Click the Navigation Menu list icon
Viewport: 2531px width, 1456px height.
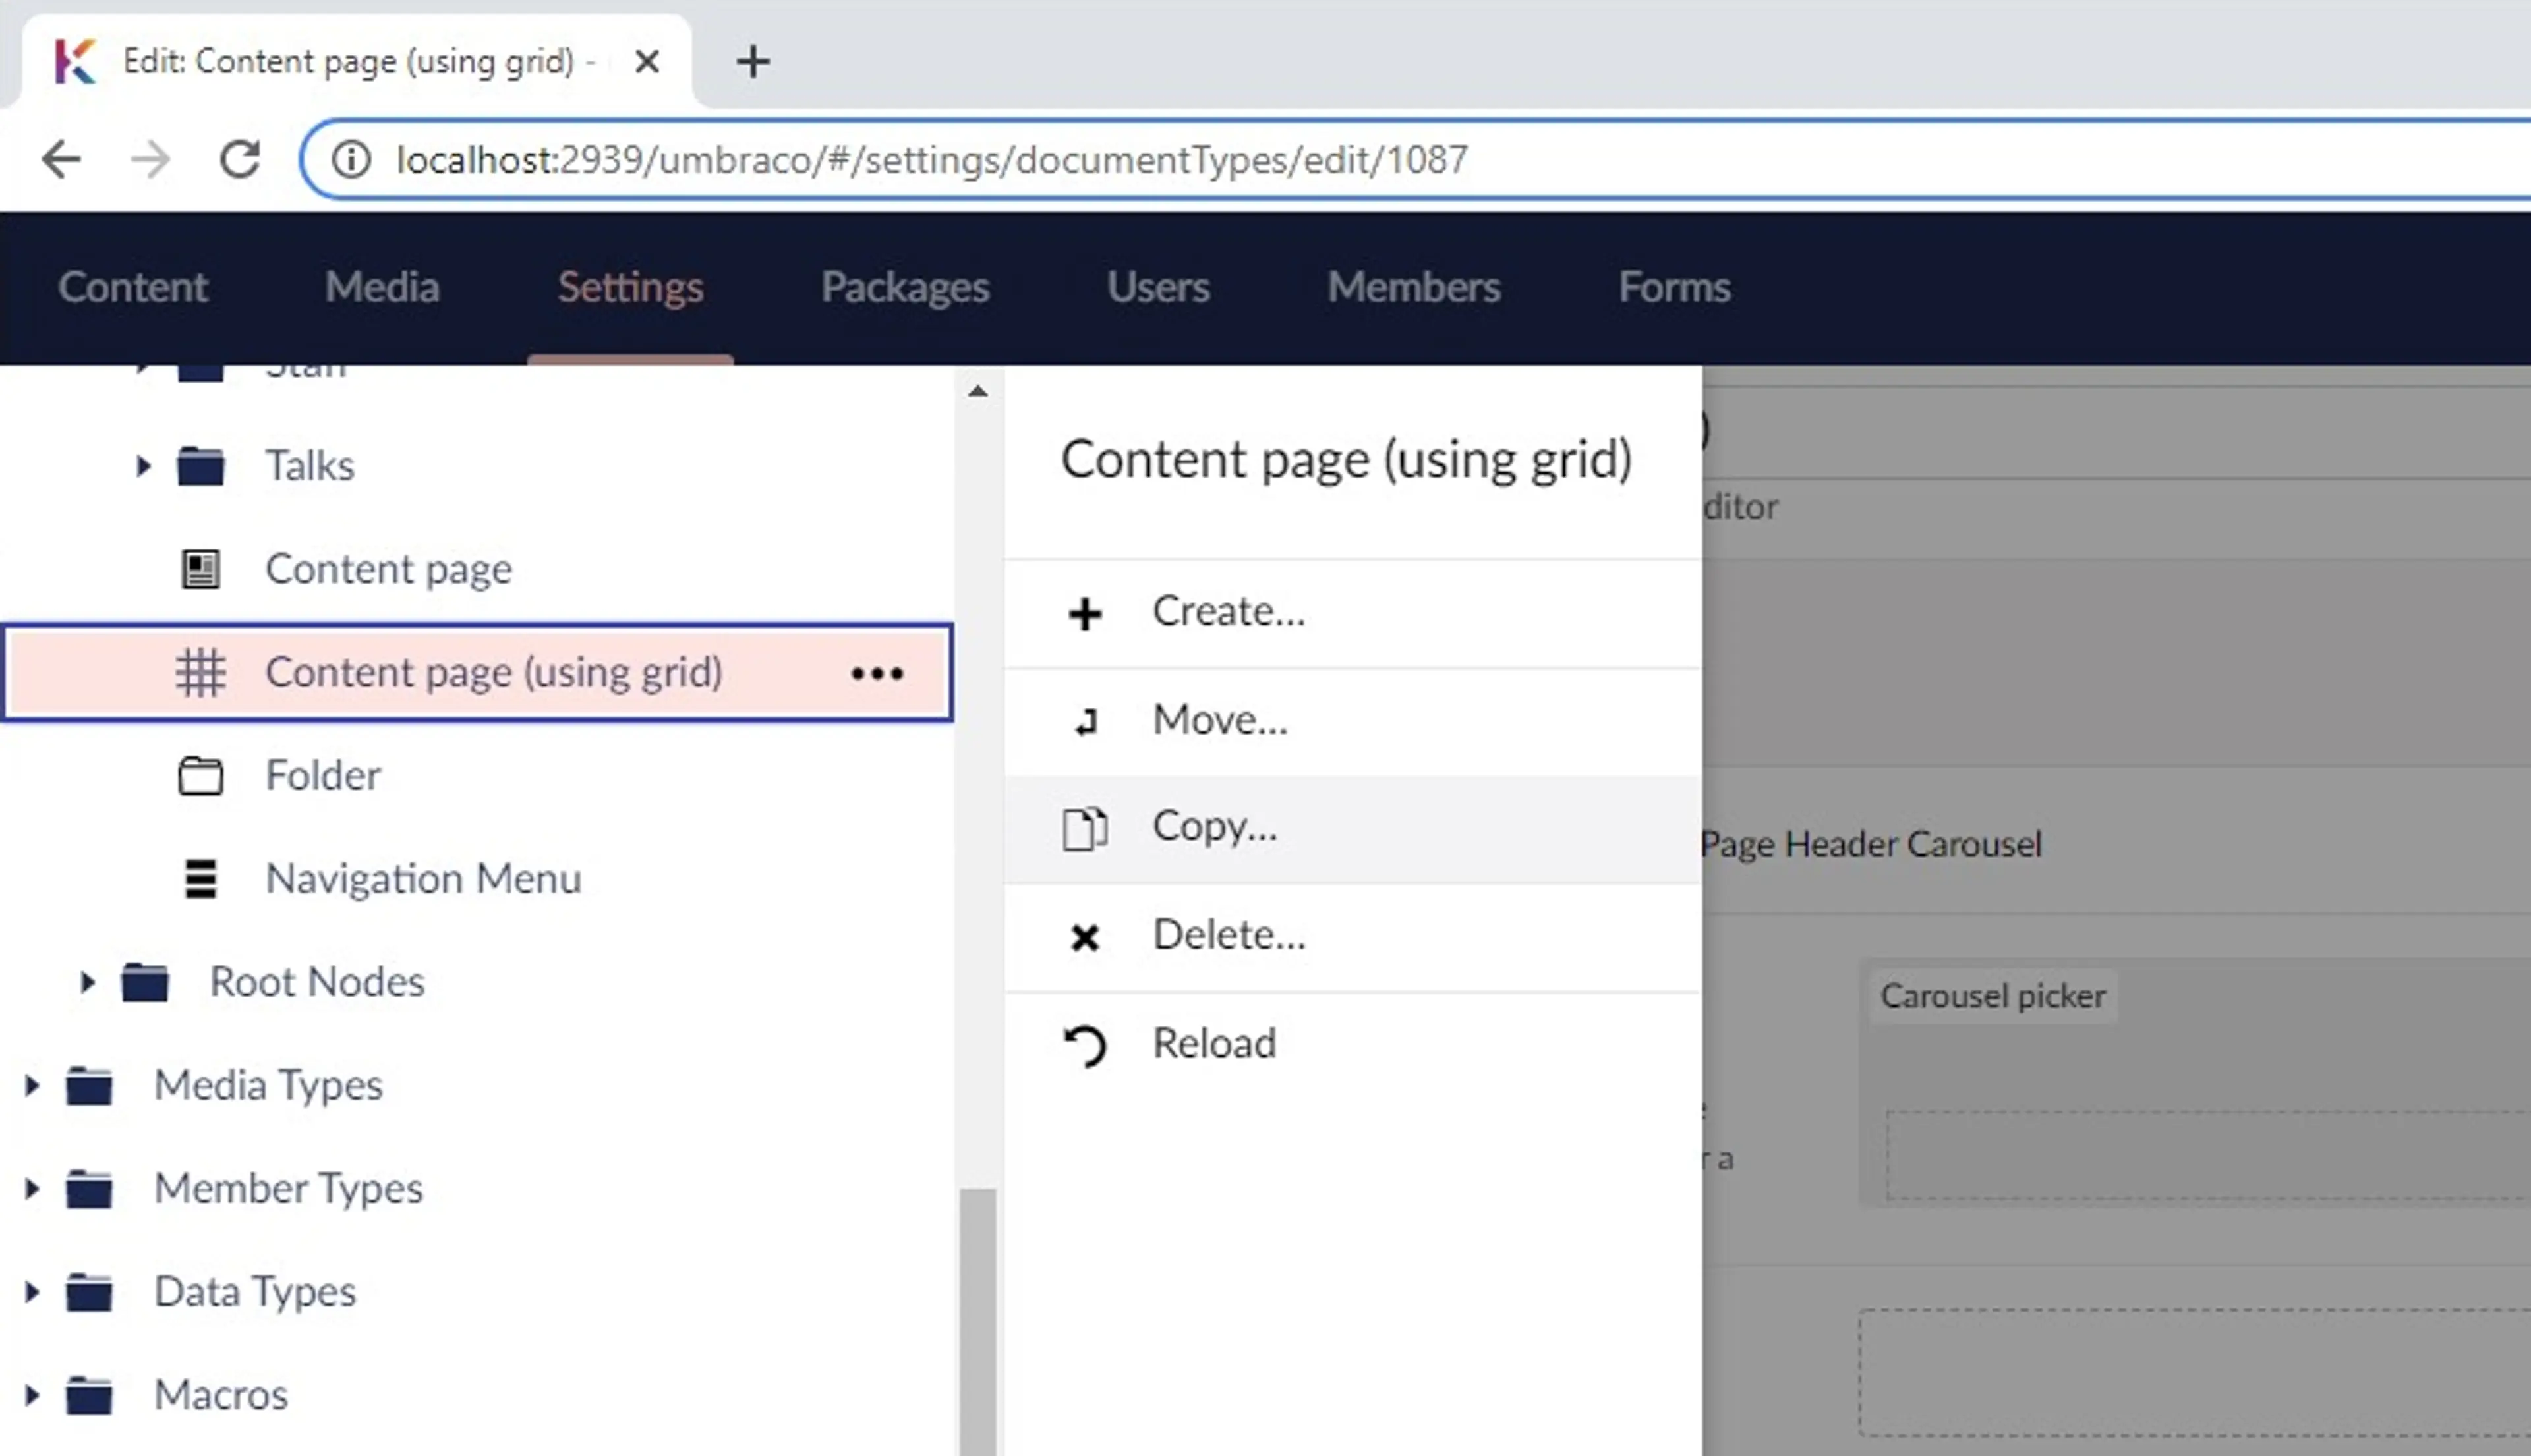pos(200,879)
